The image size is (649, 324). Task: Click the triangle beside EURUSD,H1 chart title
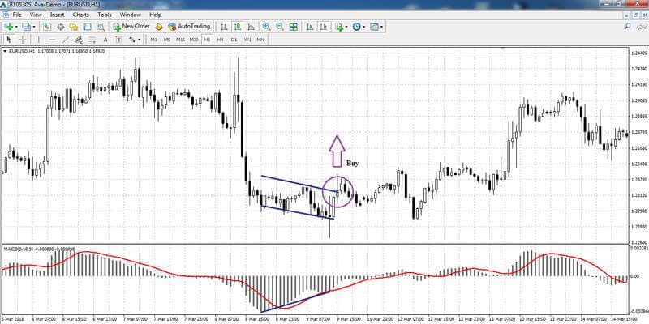[x=5, y=51]
